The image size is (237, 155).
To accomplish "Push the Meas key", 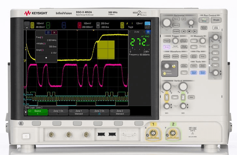I will tap(194, 47).
